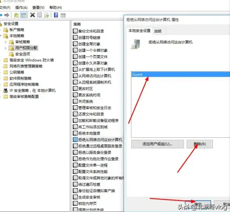This screenshot has height=212, width=230.
Task: Click icon next to 拒绝本地登录 policy
Action: 75,133
